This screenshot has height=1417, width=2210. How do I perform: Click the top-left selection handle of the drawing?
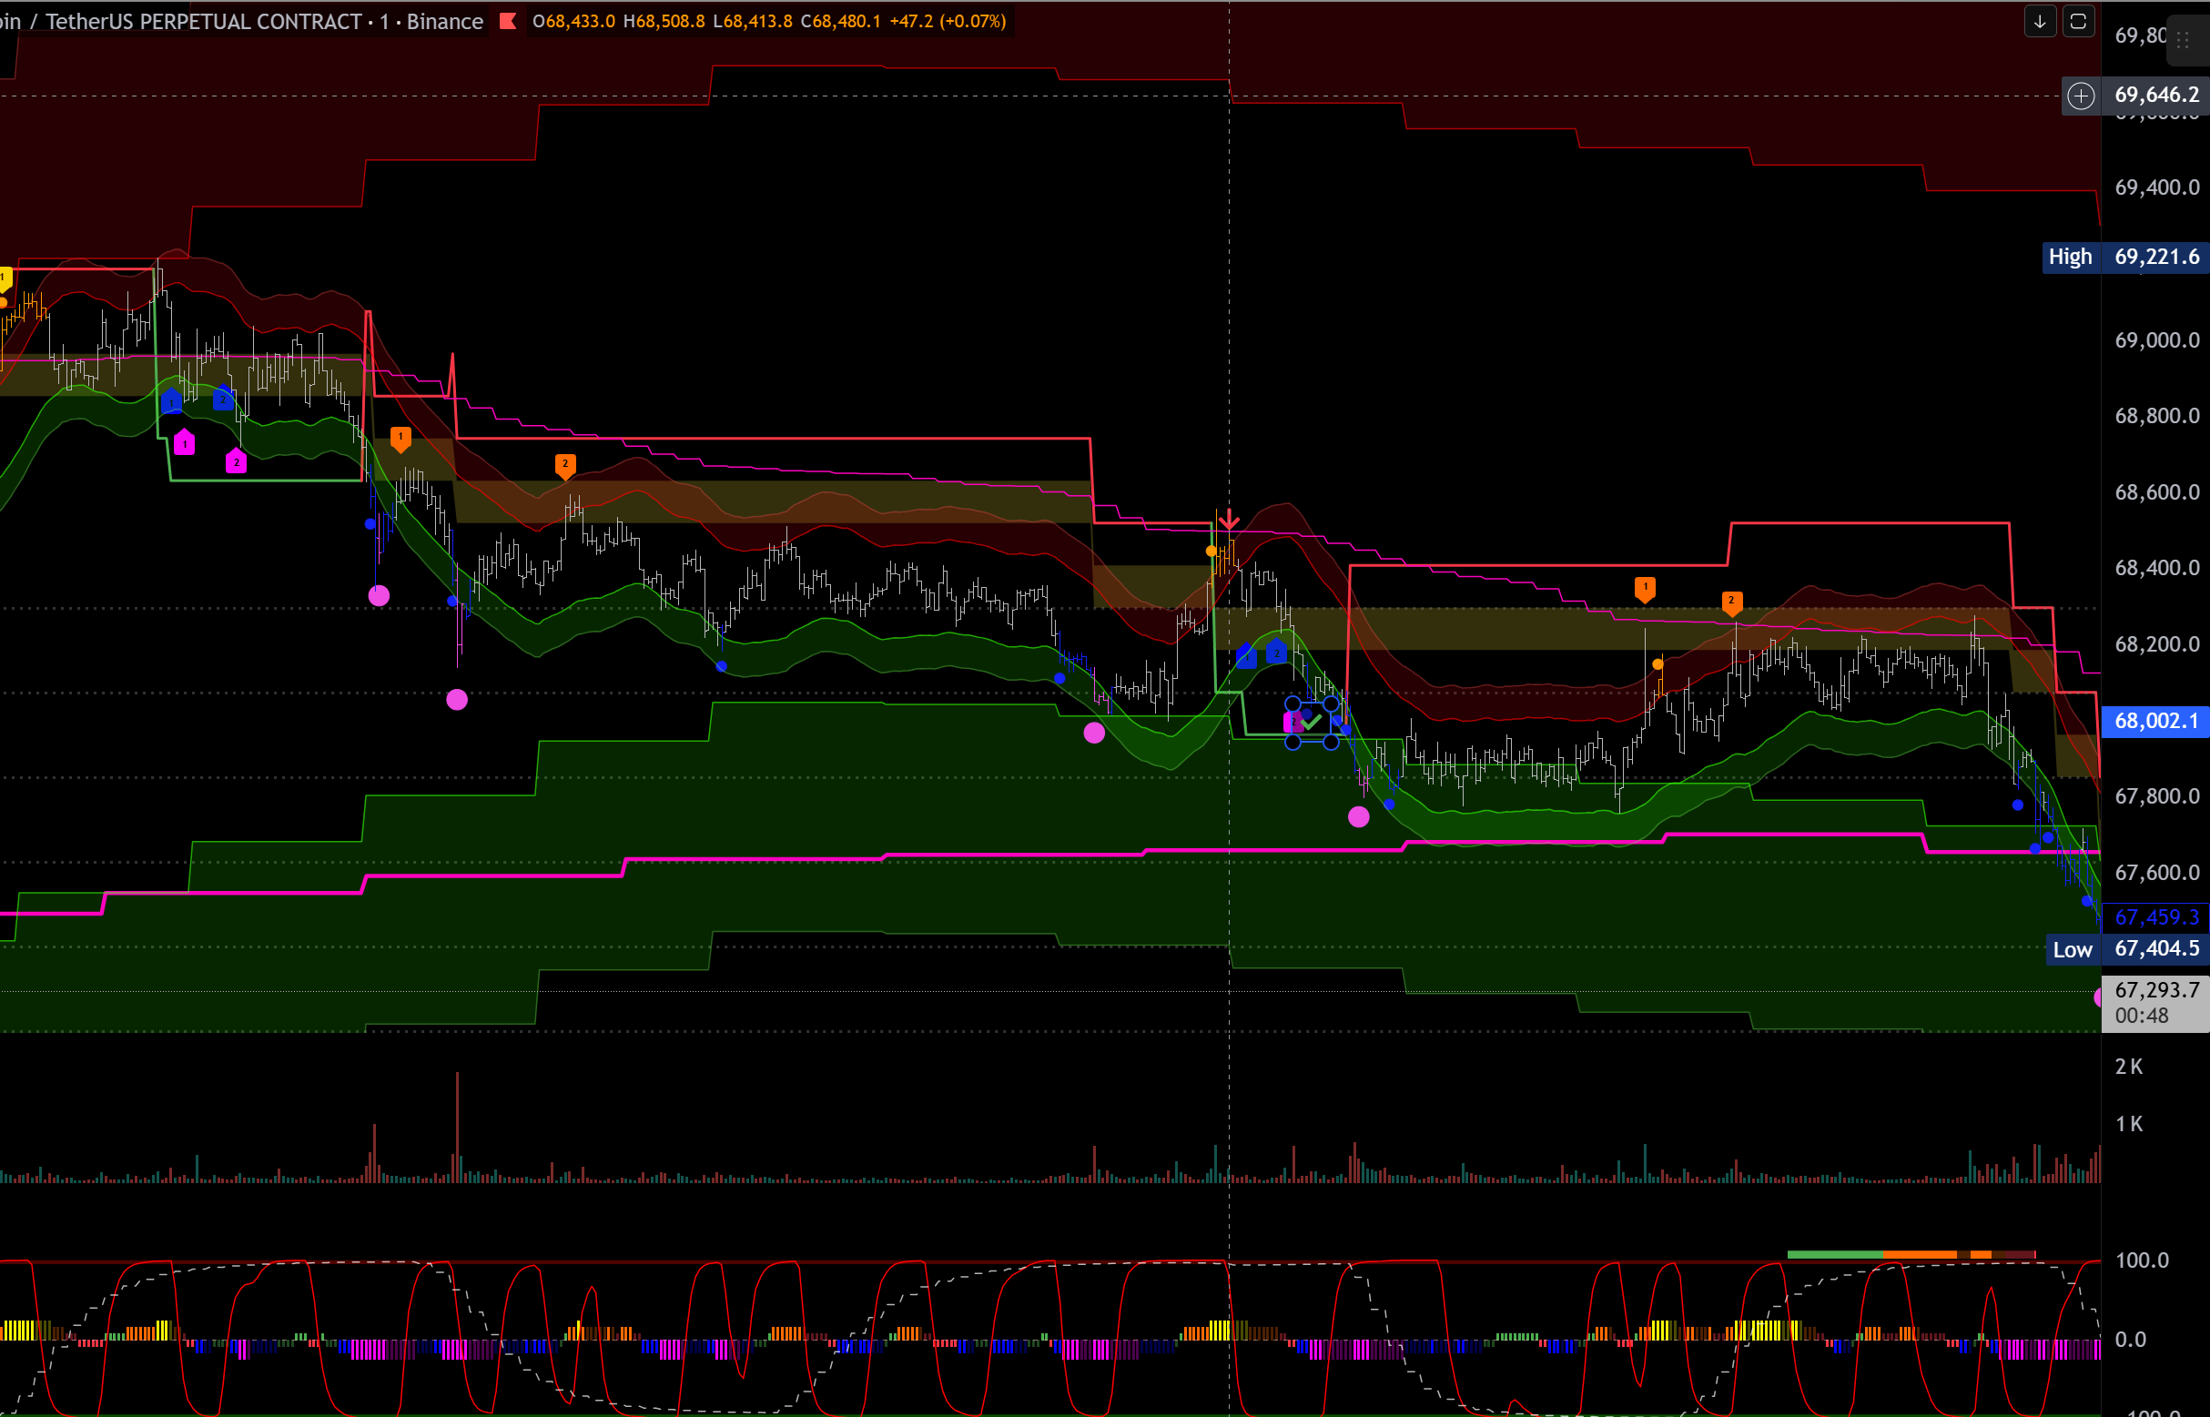coord(1293,703)
